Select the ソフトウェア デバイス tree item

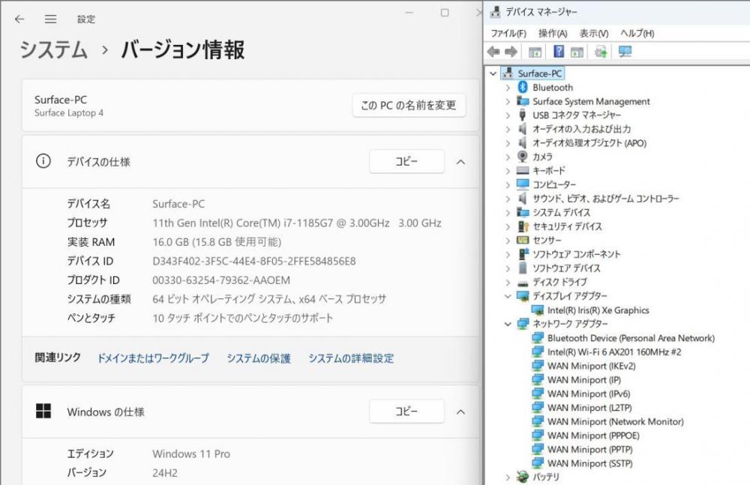(x=566, y=268)
